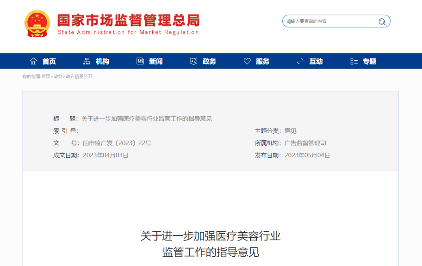Focus the search box 请输入要查询的内容
Screen dimensions: 422x266
[x=329, y=21]
